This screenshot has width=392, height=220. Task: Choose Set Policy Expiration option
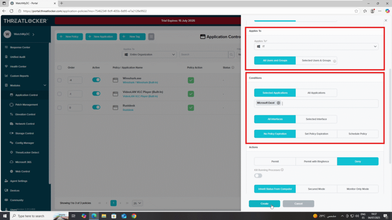click(x=316, y=134)
